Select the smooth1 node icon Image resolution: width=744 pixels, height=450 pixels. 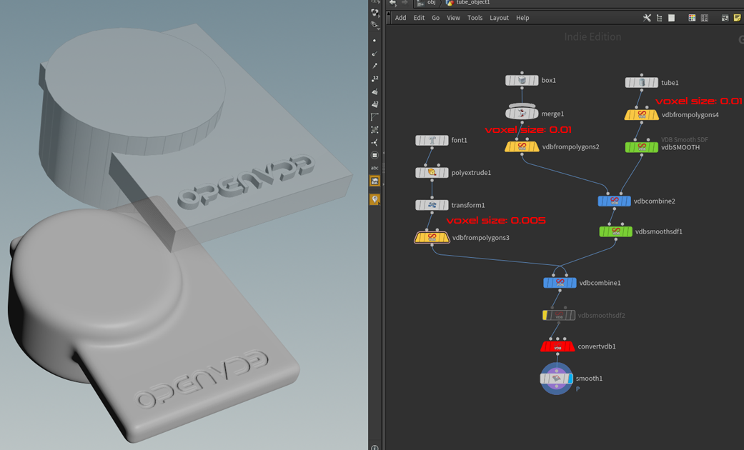click(x=557, y=379)
